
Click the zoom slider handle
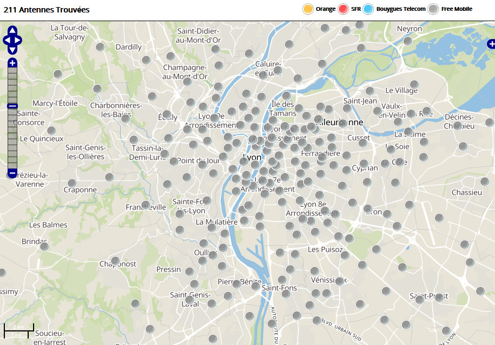point(12,106)
